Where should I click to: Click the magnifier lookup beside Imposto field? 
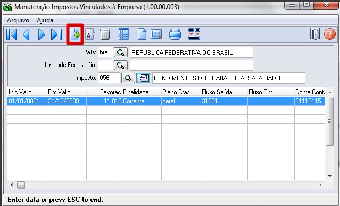click(x=128, y=78)
